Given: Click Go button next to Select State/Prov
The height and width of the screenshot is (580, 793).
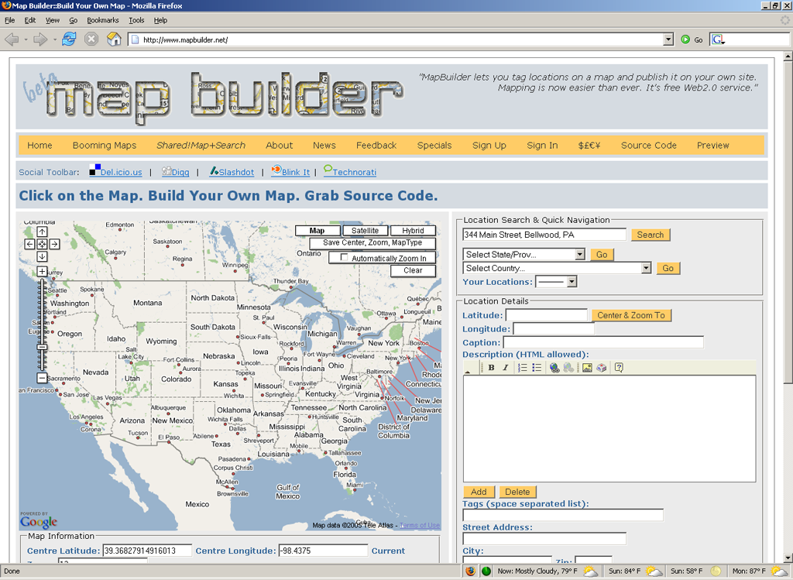Looking at the screenshot, I should [602, 254].
